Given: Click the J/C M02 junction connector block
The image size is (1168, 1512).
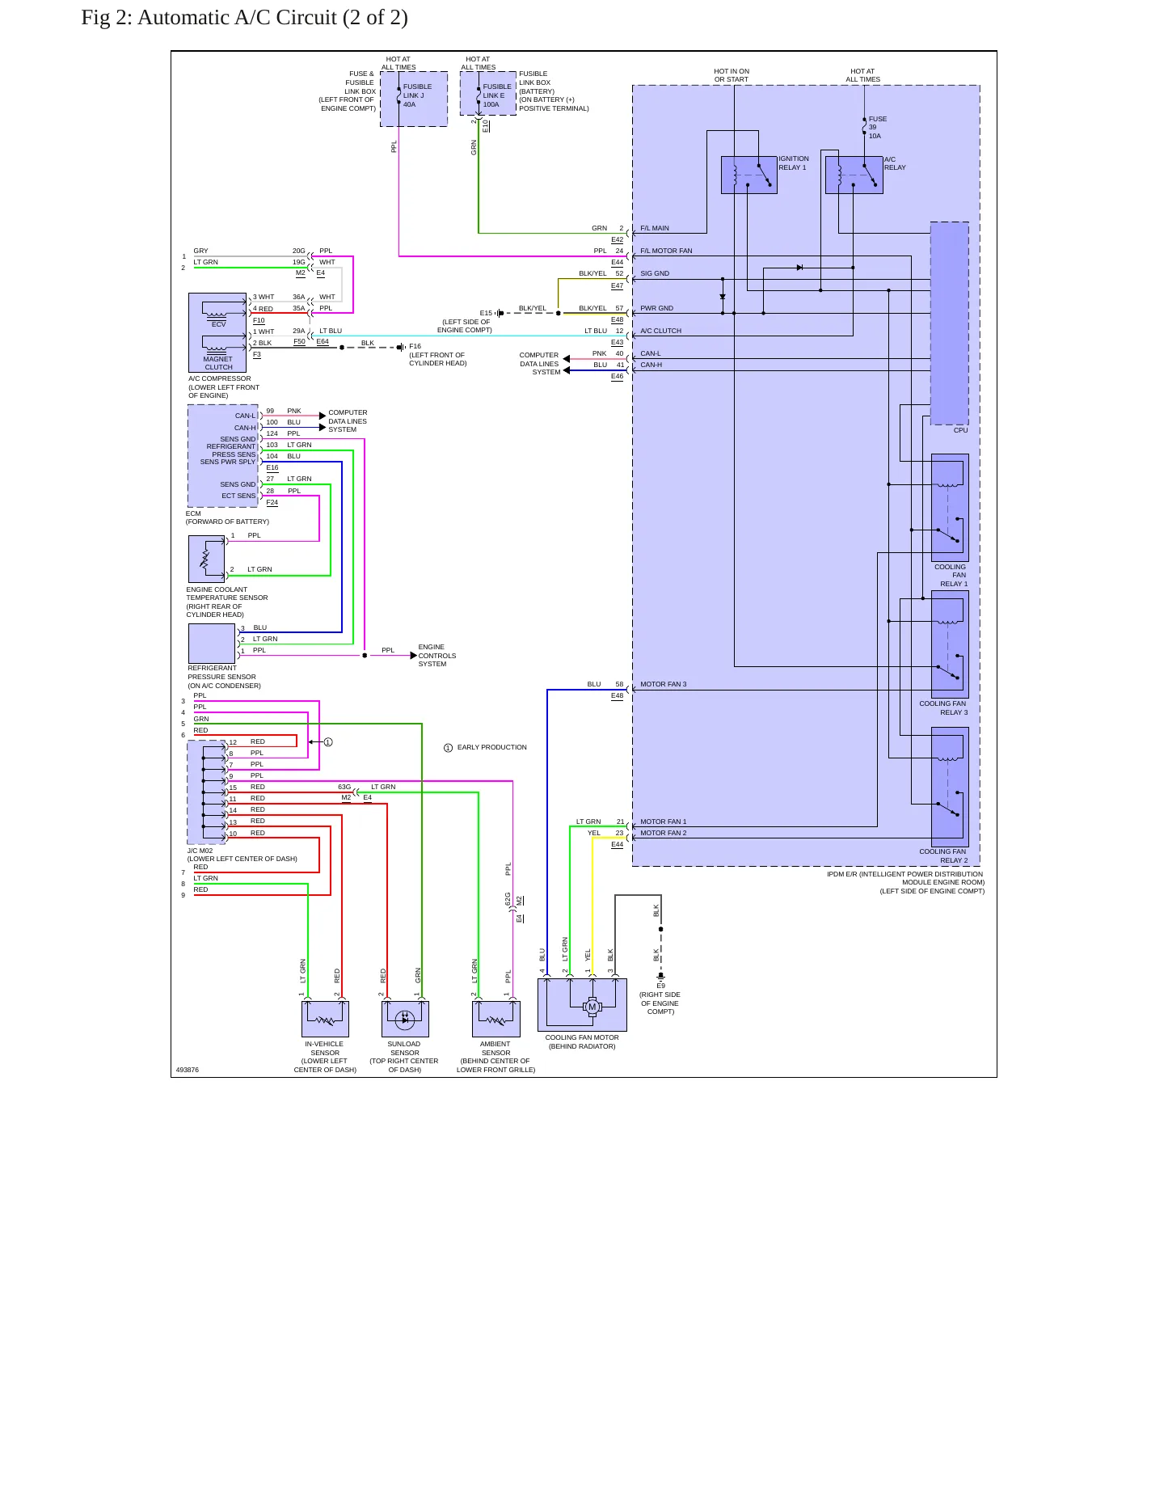Looking at the screenshot, I should click(x=207, y=792).
